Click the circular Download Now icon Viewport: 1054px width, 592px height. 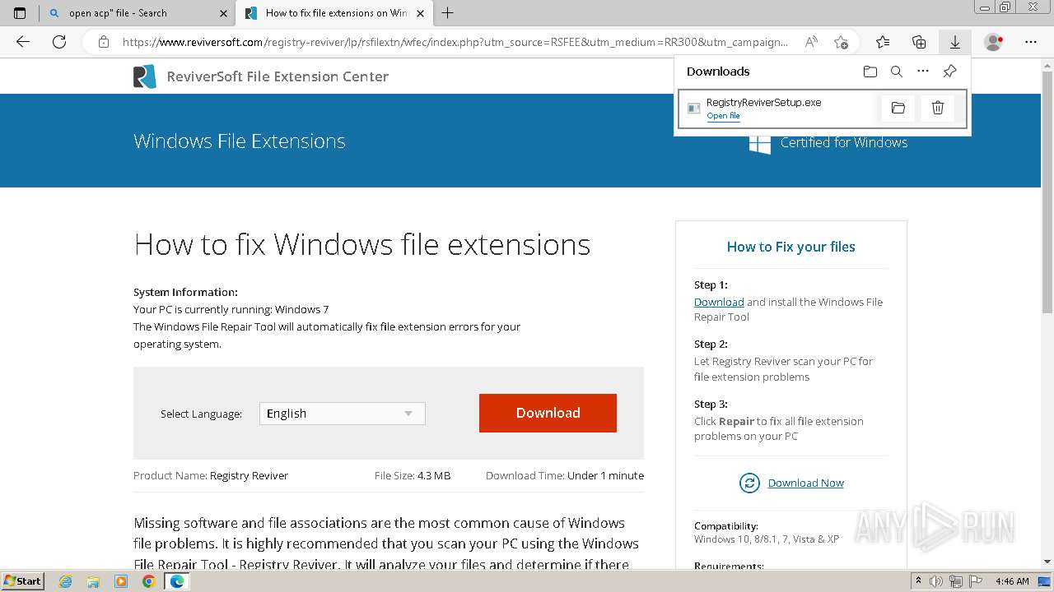(749, 483)
